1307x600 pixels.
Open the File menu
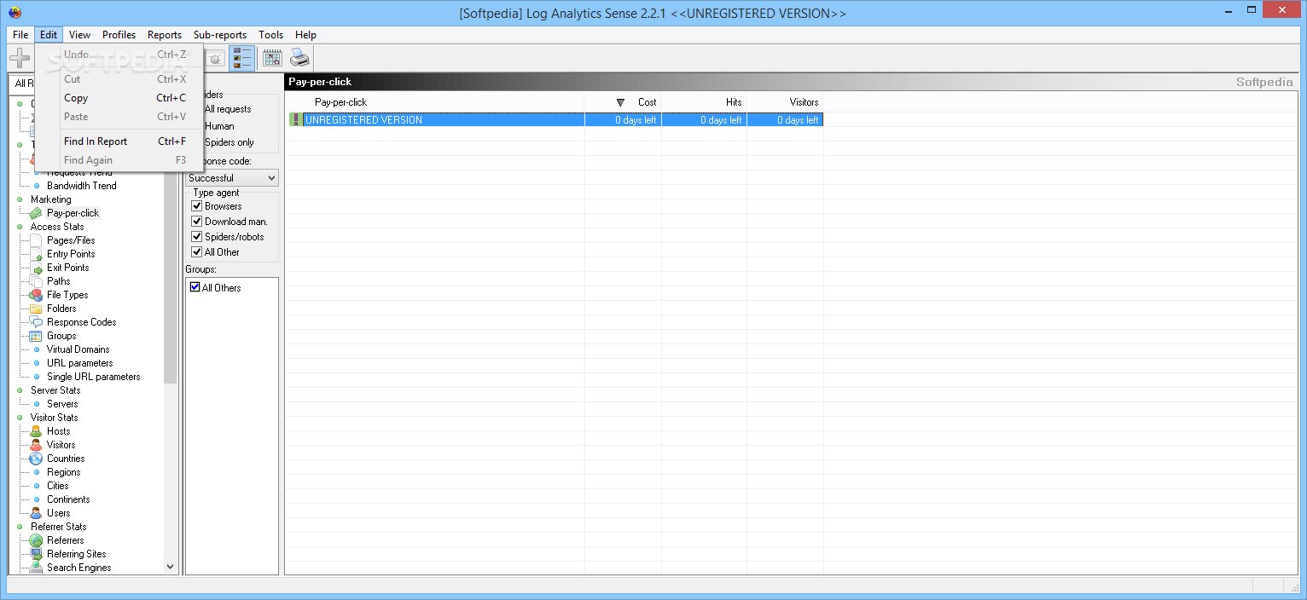point(20,35)
